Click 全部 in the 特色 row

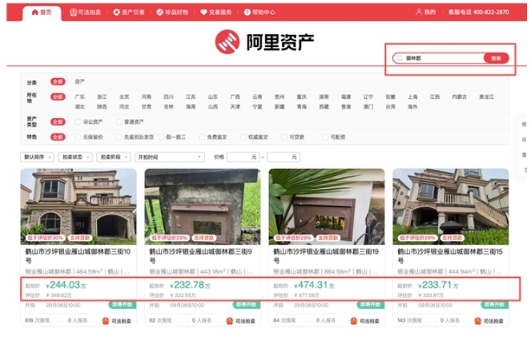click(58, 137)
